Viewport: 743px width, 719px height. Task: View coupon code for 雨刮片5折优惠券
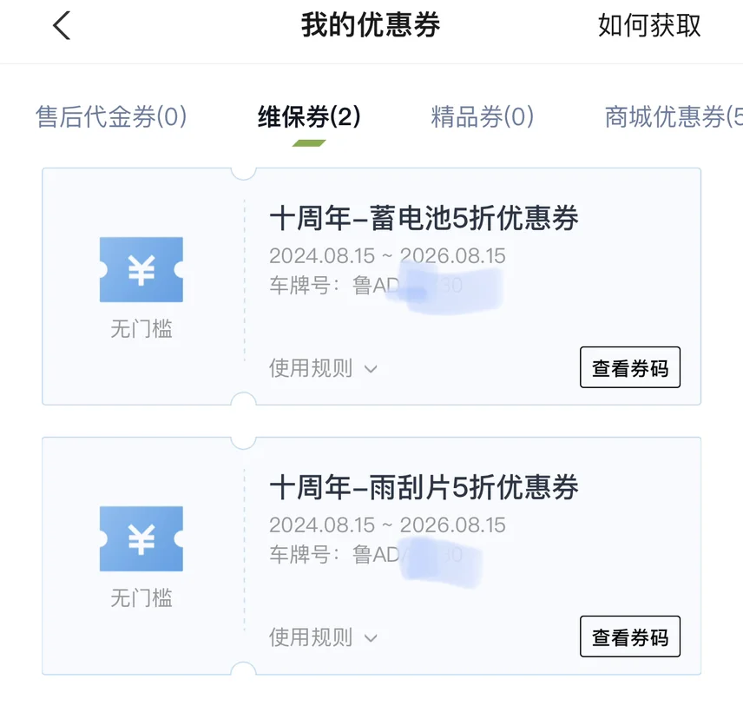tap(630, 637)
